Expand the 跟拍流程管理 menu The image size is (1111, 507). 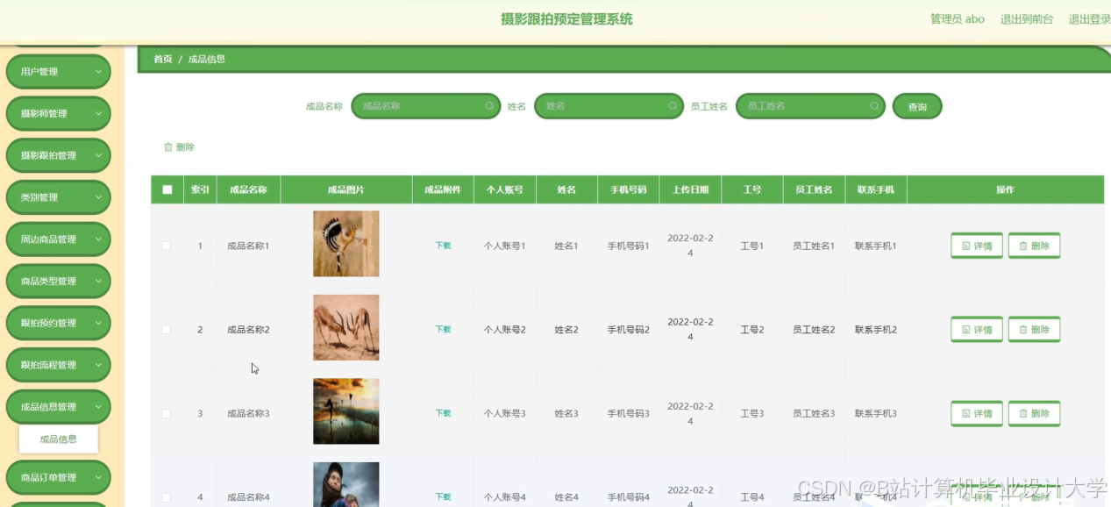pyautogui.click(x=59, y=365)
